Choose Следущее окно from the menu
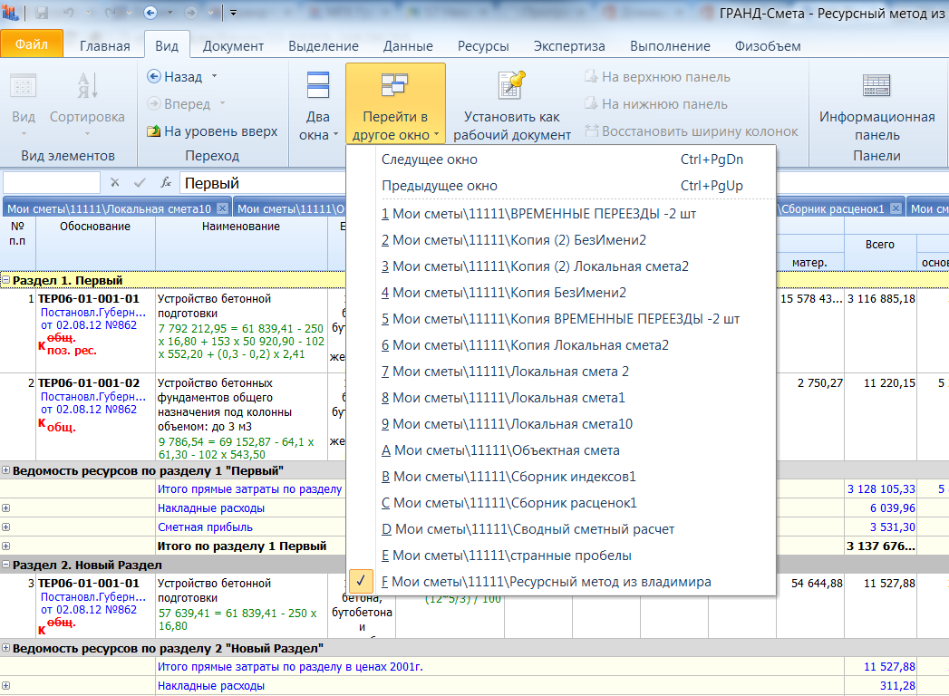The width and height of the screenshot is (949, 696). [429, 159]
